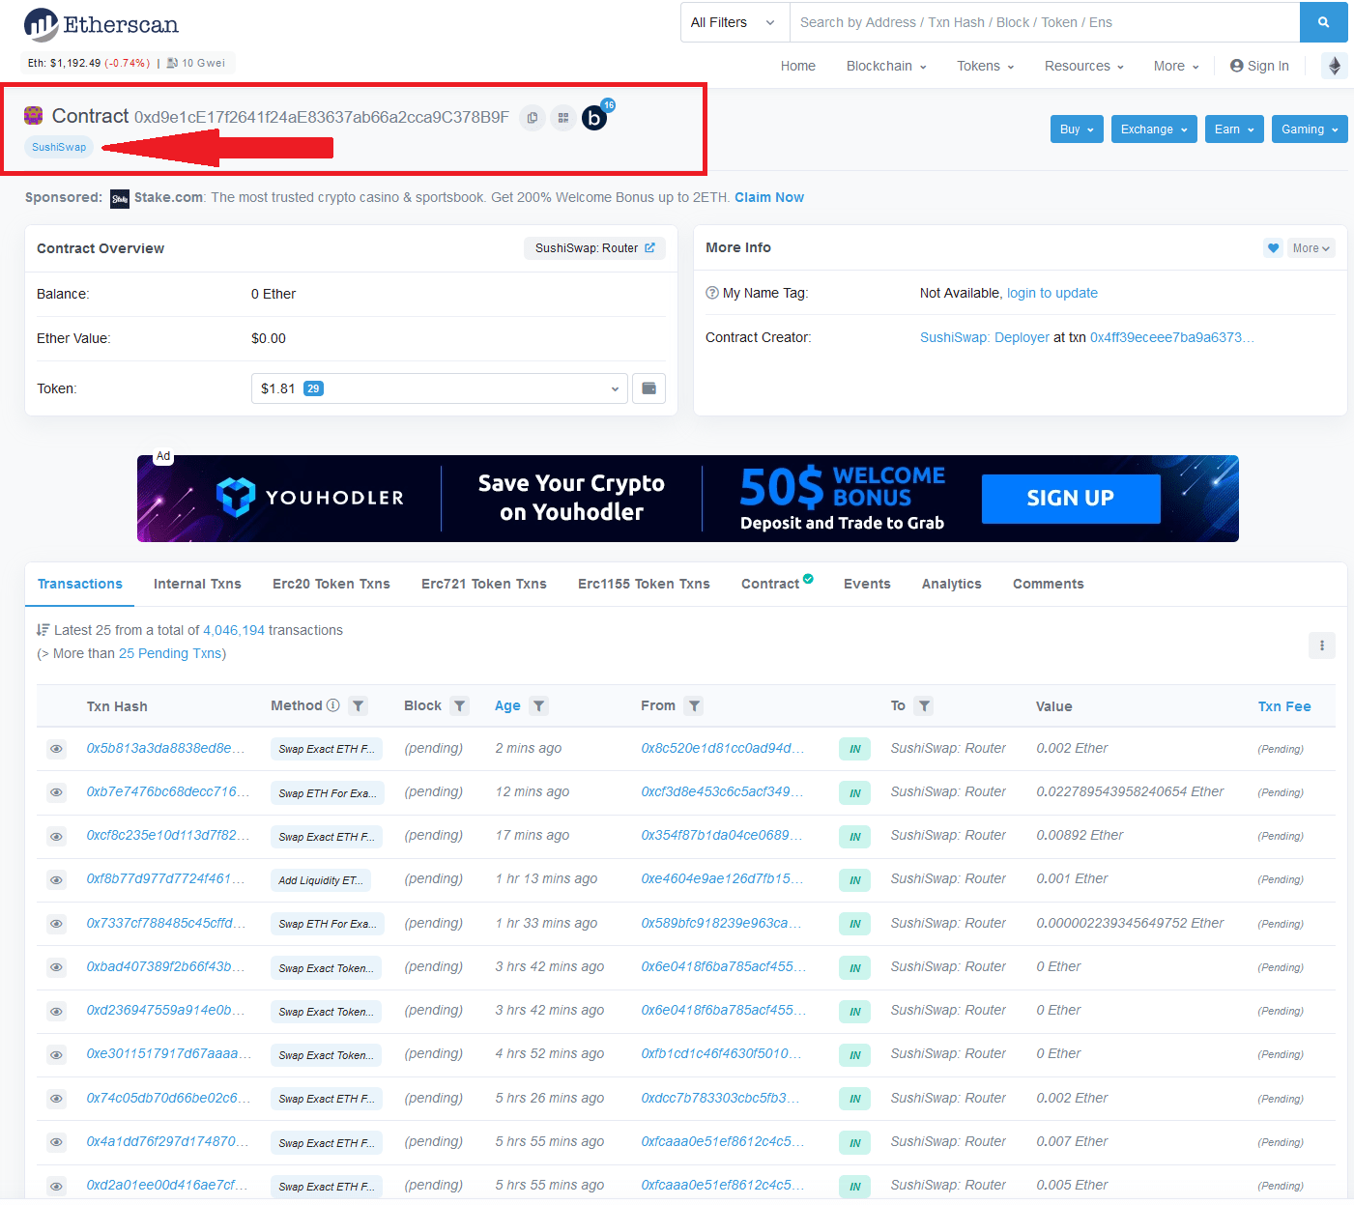This screenshot has height=1205, width=1354.
Task: Click the copy address icon
Action: pyautogui.click(x=533, y=118)
